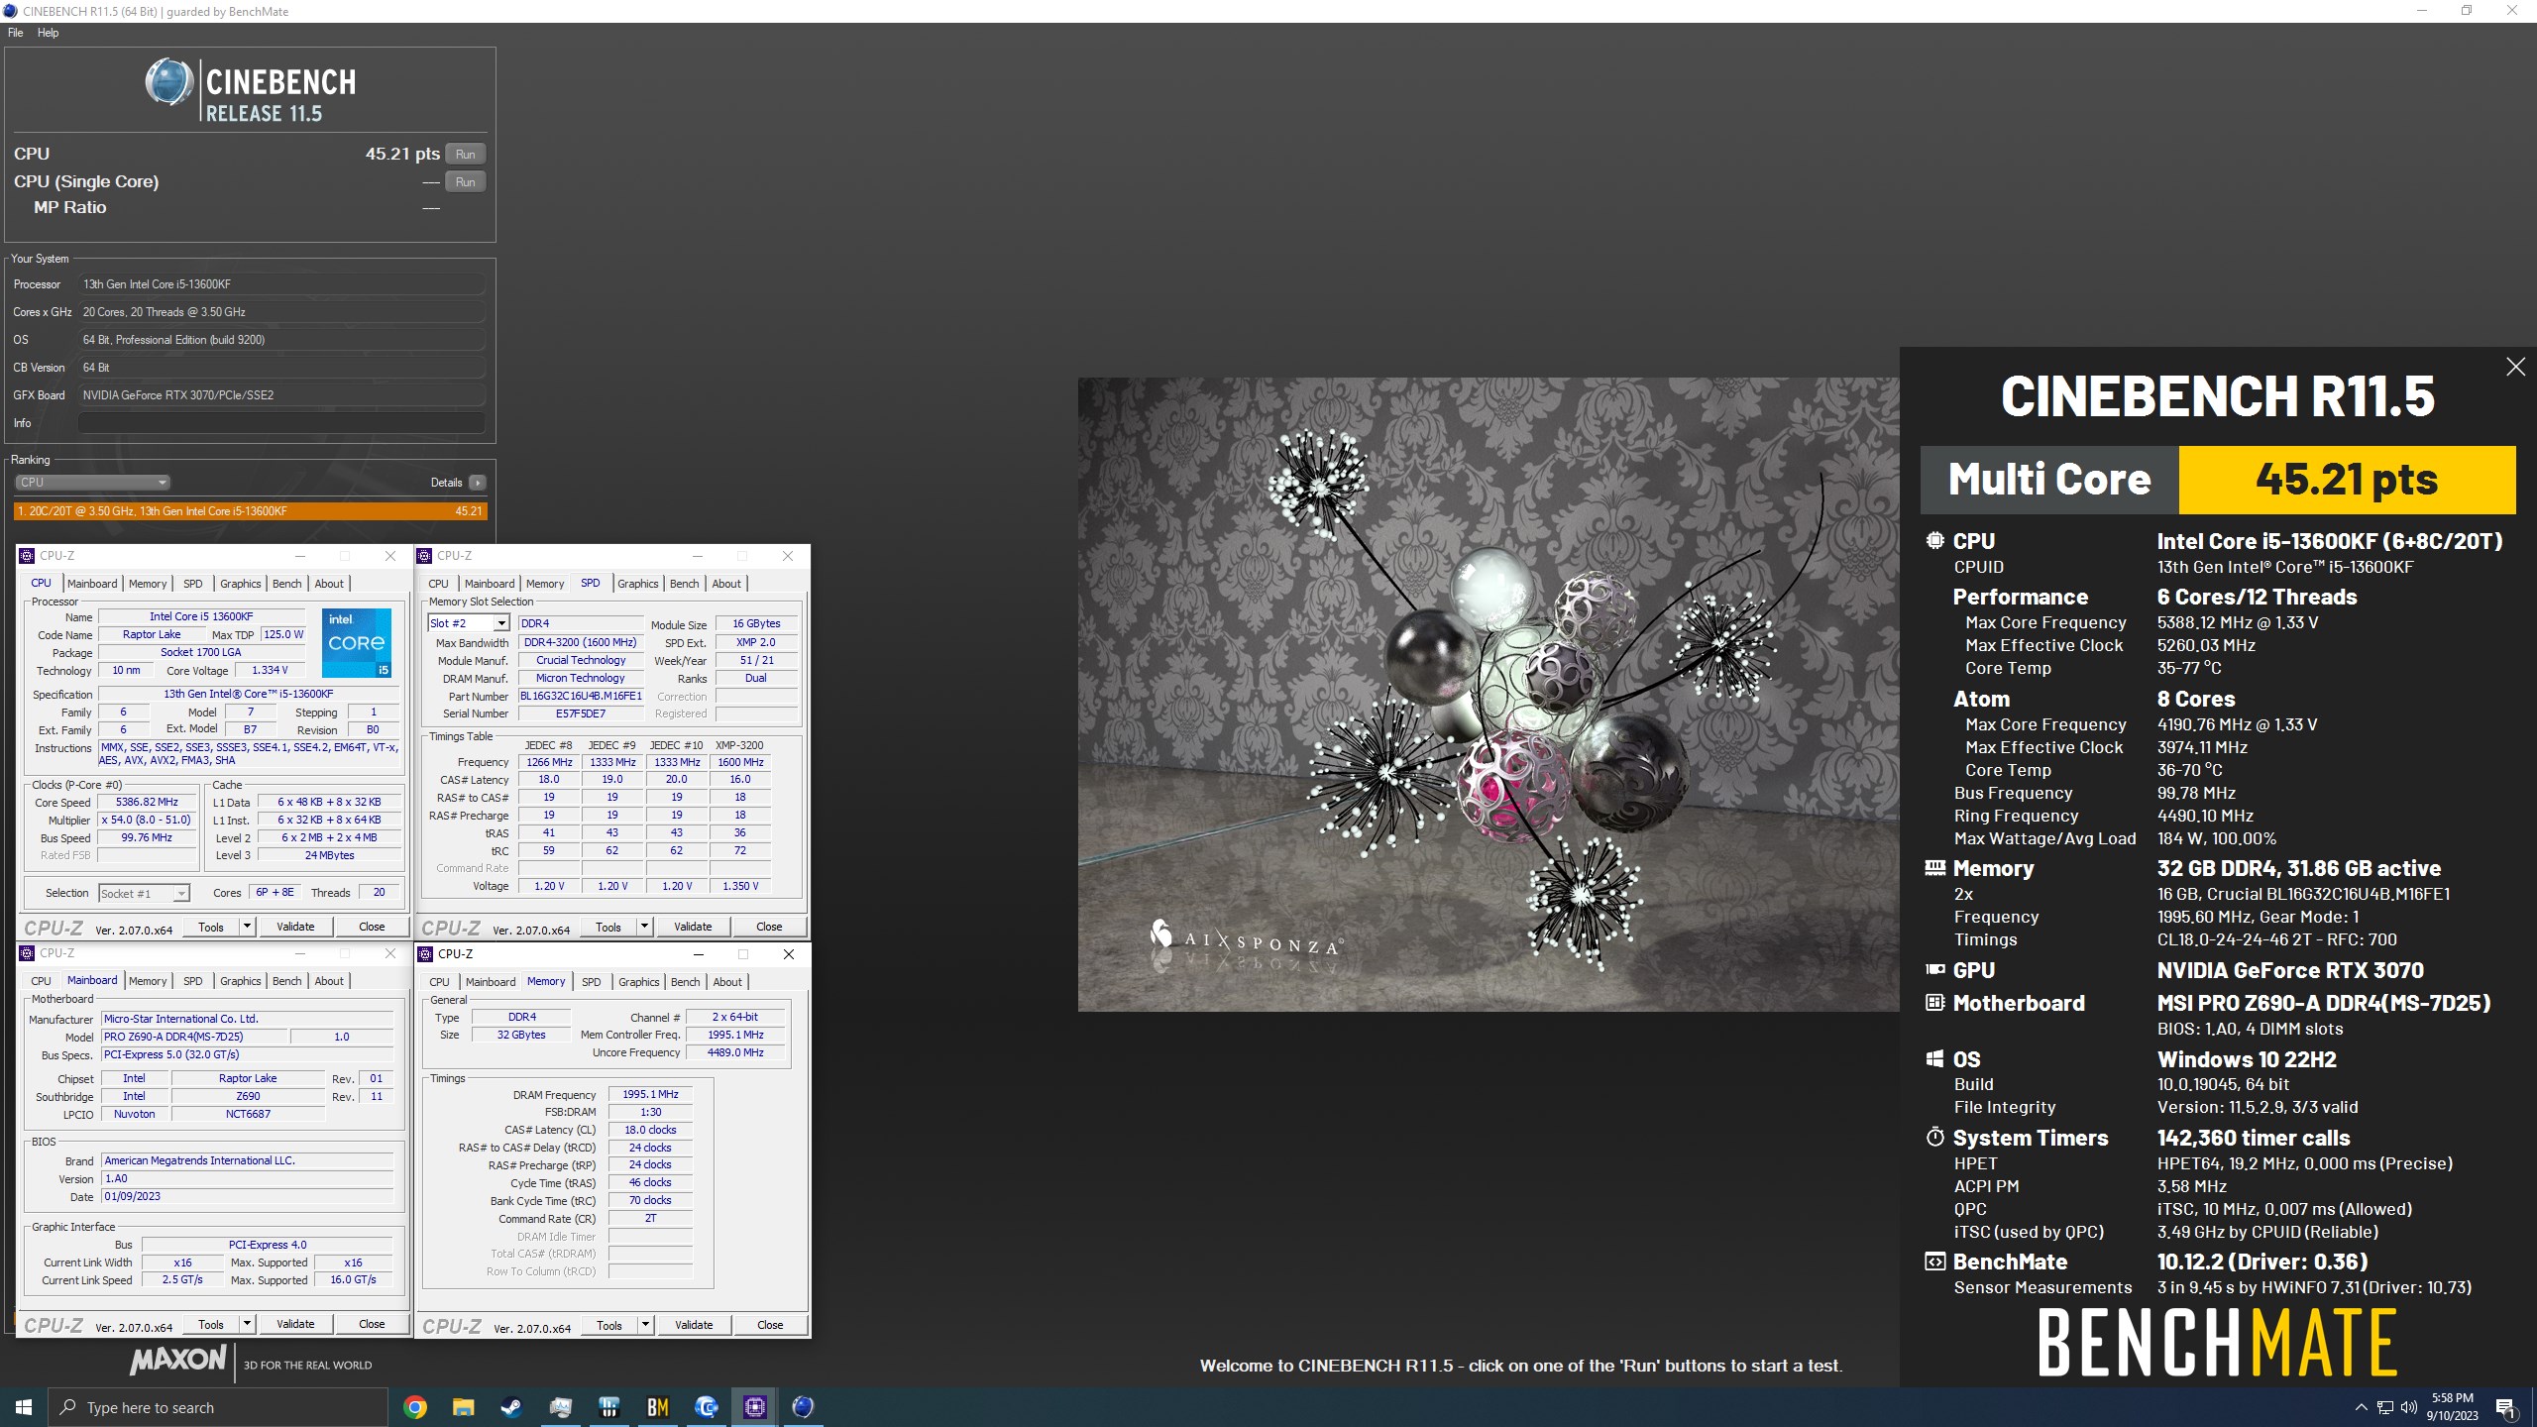Click the Cinebench Release 11.5 logo
2537x1427 pixels.
(251, 90)
